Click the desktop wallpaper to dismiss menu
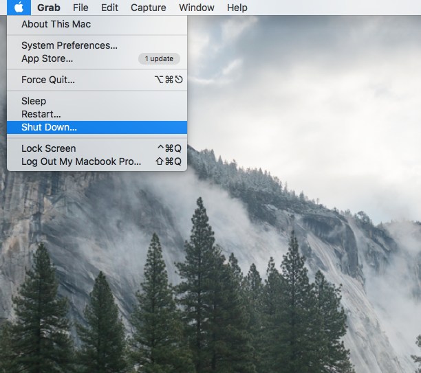The width and height of the screenshot is (421, 373). (303, 107)
